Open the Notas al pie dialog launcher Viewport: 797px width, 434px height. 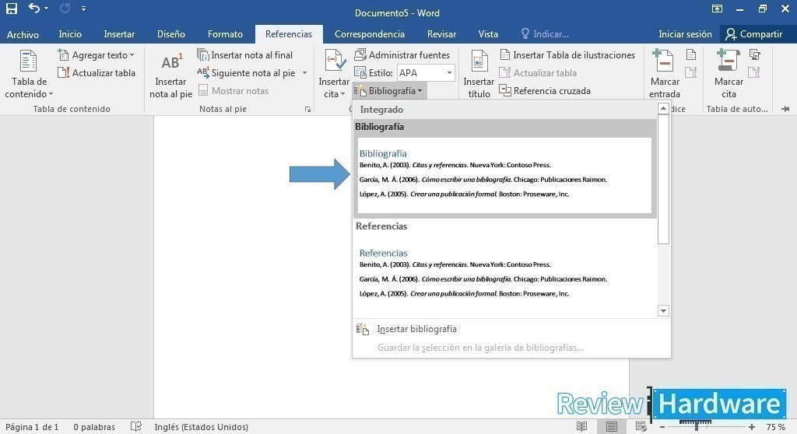coord(307,109)
